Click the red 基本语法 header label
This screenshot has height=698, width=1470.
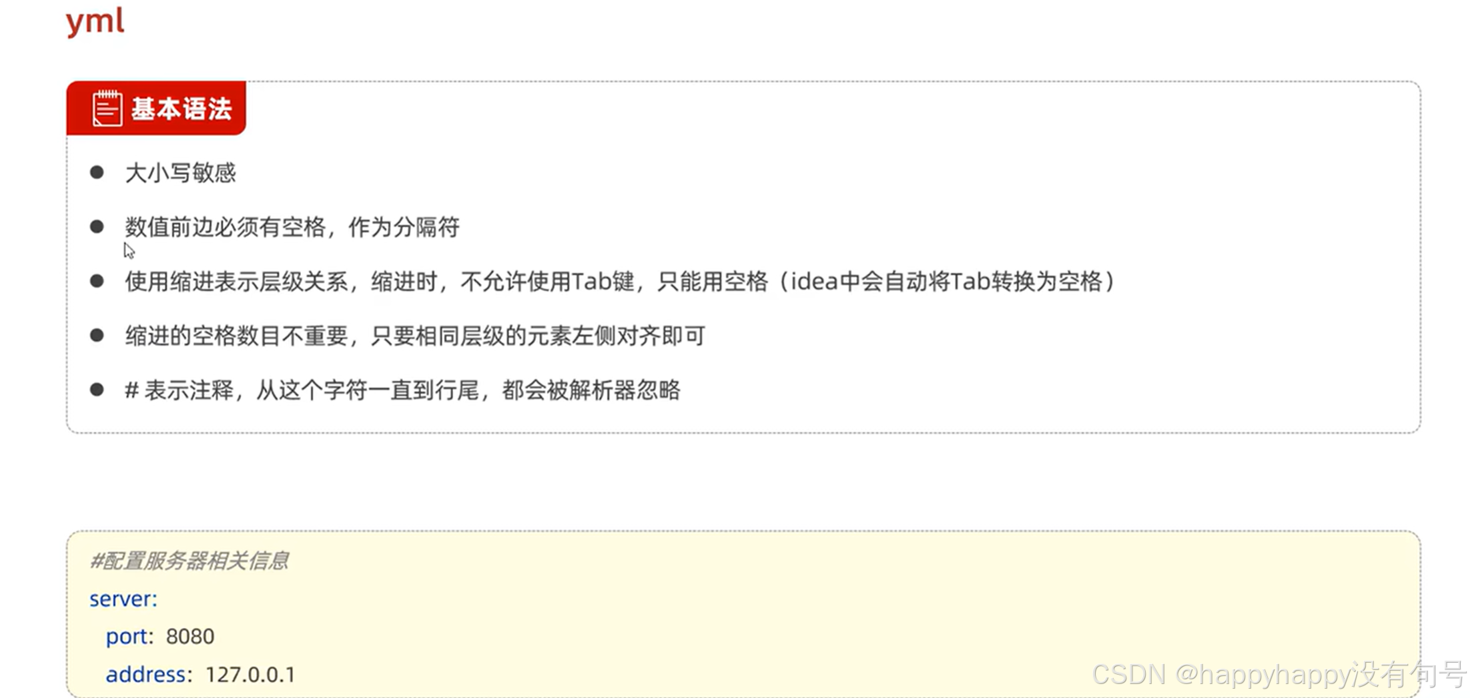tap(156, 108)
